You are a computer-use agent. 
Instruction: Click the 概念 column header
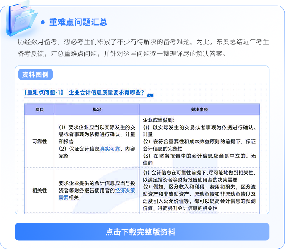[x=97, y=110]
